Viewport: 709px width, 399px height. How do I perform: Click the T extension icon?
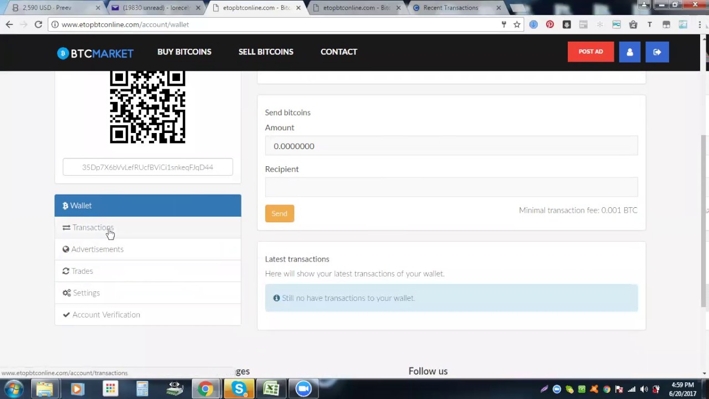(x=650, y=24)
